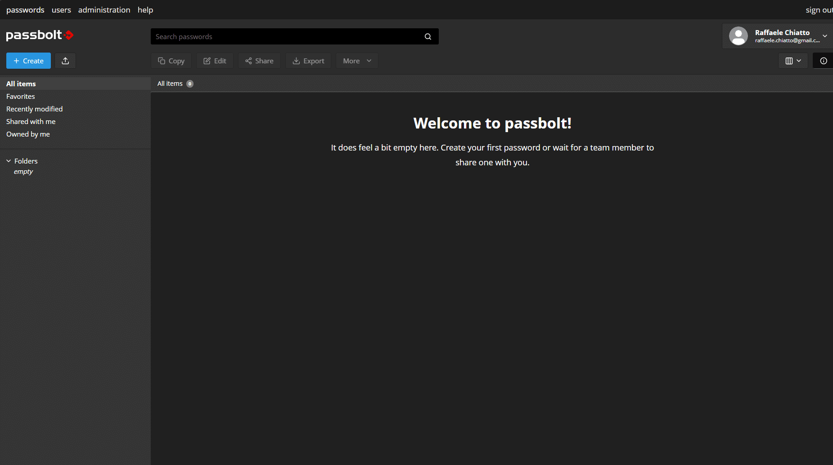833x465 pixels.
Task: Click the All items breadcrumb
Action: point(170,84)
